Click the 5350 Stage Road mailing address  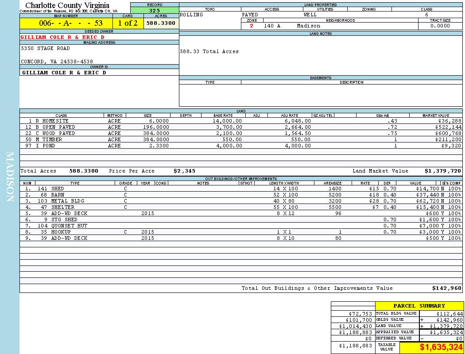(x=45, y=48)
